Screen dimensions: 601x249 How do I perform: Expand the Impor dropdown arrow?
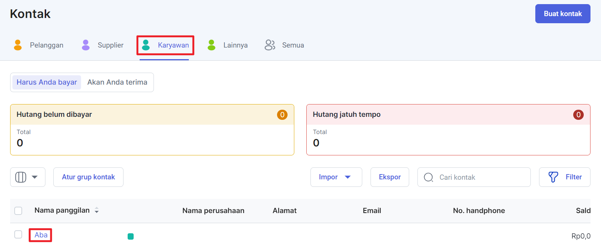point(348,177)
